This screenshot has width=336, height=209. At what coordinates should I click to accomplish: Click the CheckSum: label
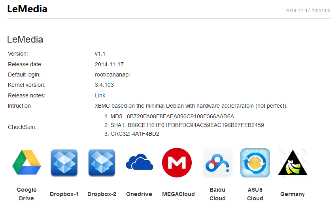(22, 127)
